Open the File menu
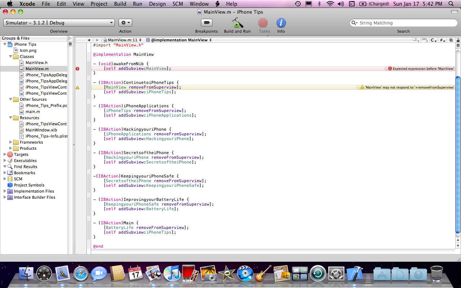 pos(46,4)
